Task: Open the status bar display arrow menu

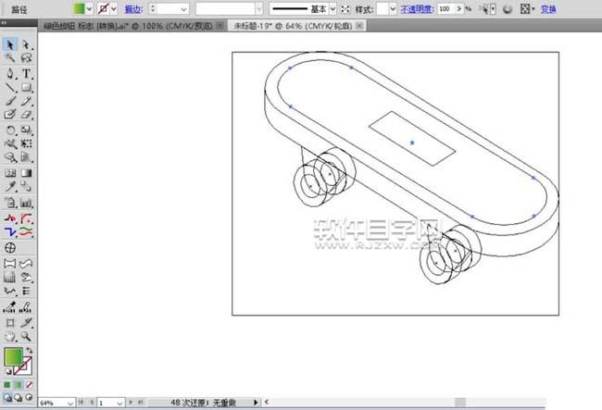Action: [x=256, y=403]
